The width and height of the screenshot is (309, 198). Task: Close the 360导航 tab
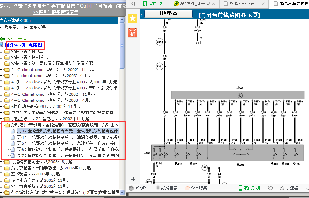(x=214, y=4)
